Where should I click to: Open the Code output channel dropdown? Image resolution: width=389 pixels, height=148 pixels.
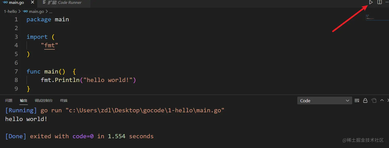324,100
